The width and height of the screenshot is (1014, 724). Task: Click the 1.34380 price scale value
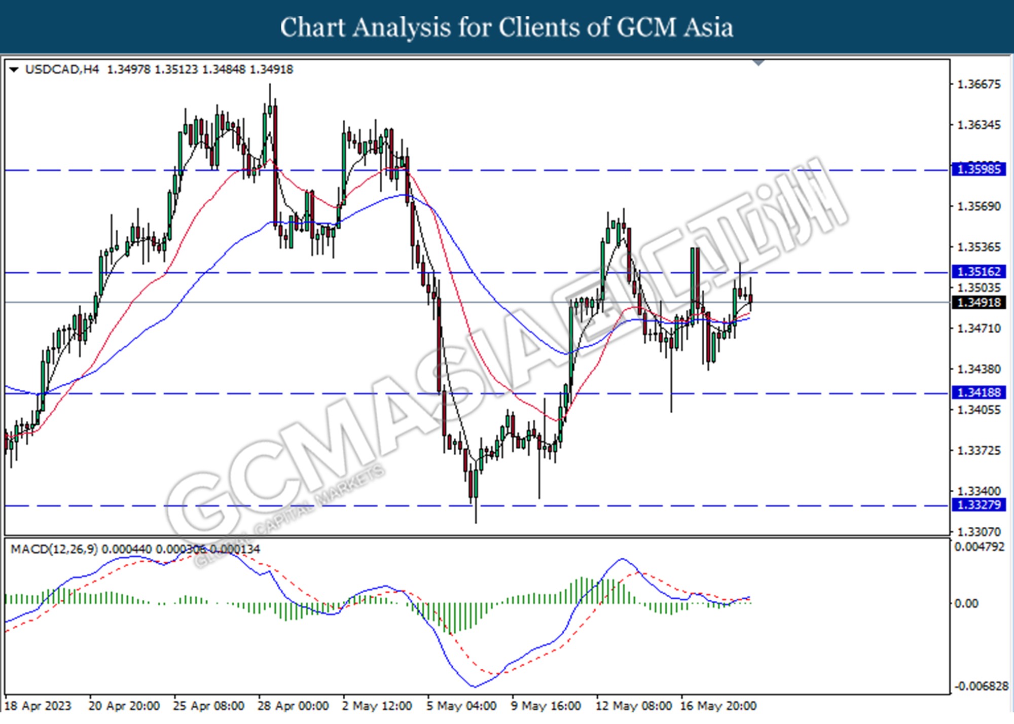(979, 370)
